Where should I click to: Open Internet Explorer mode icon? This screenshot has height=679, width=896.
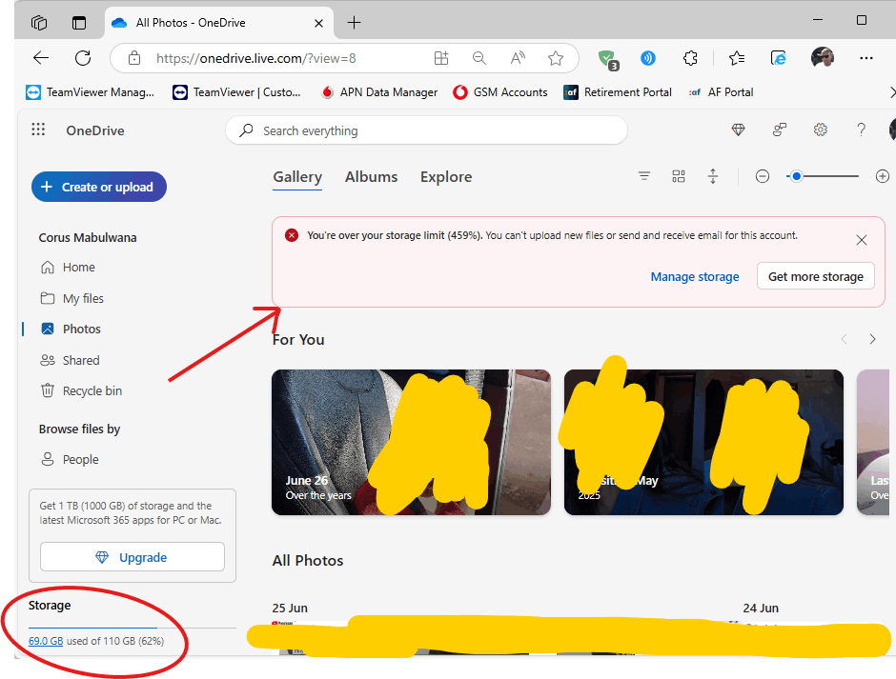pos(779,58)
